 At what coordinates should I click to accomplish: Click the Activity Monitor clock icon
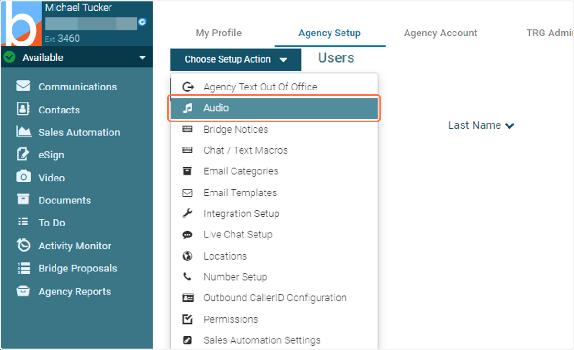pyautogui.click(x=23, y=245)
